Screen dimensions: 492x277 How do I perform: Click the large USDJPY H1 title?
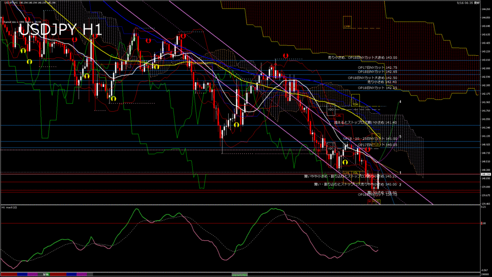click(61, 30)
